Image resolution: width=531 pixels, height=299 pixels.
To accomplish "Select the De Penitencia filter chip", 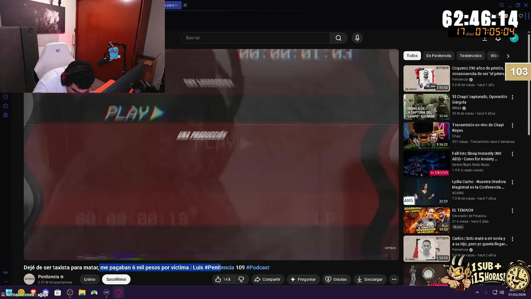I will tap(438, 56).
